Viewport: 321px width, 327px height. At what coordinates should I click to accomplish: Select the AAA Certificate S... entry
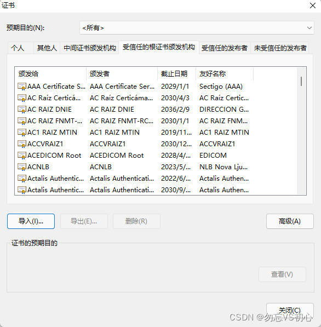(56, 87)
